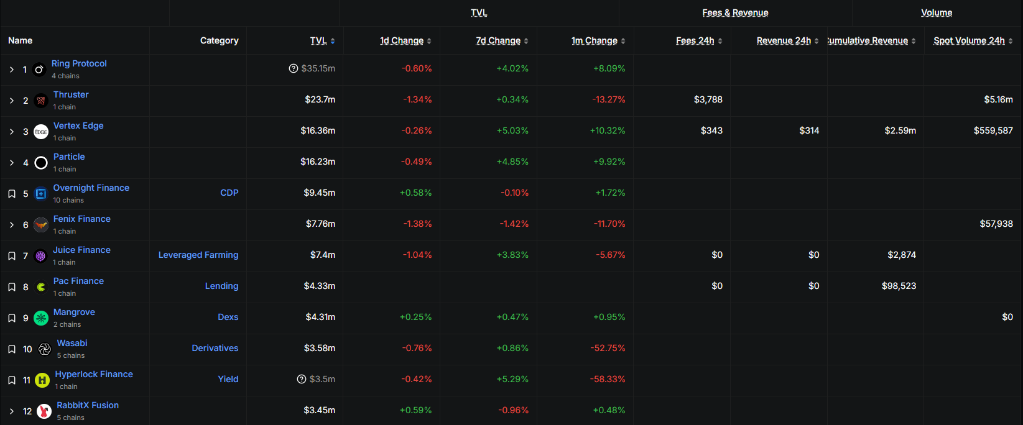Open the Pac Finance protocol link
The image size is (1023, 425).
pyautogui.click(x=78, y=281)
